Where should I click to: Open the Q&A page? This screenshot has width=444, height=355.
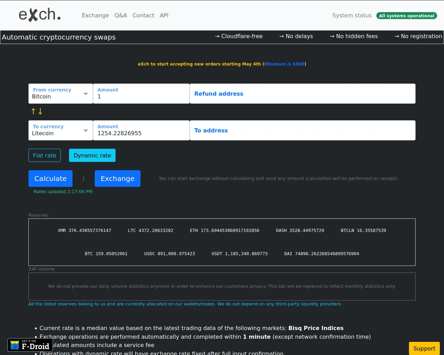121,15
